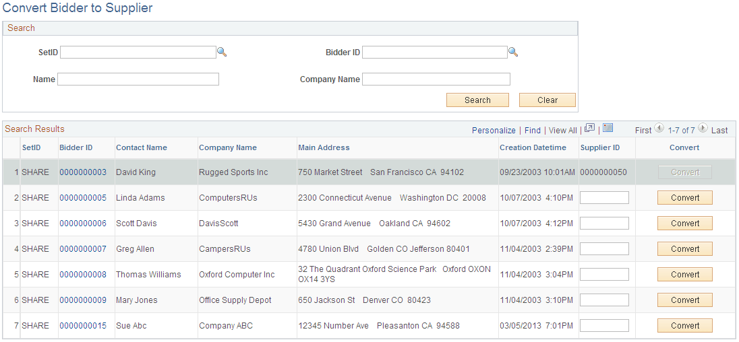
Task: Sort by Main Address column header
Action: click(x=324, y=147)
